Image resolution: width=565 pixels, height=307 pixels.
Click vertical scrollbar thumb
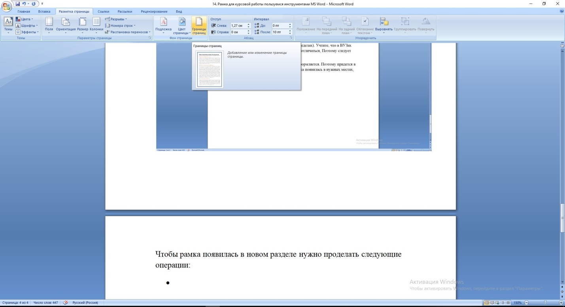tap(562, 218)
